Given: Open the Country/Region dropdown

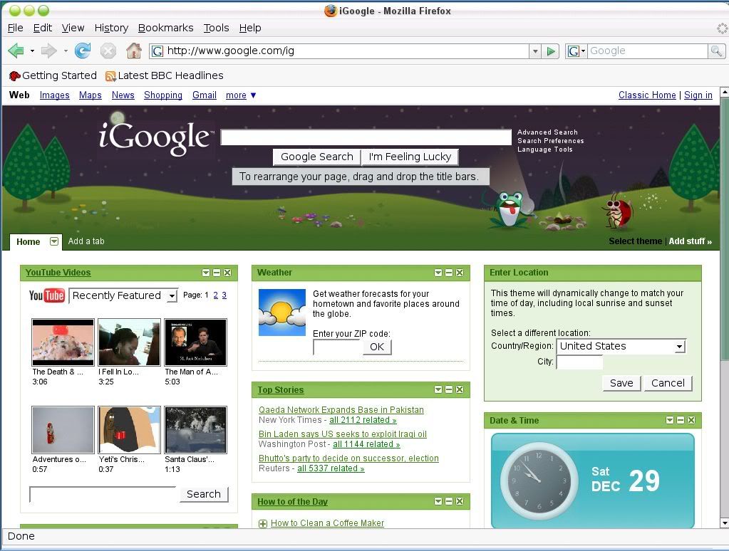Looking at the screenshot, I should [x=679, y=346].
